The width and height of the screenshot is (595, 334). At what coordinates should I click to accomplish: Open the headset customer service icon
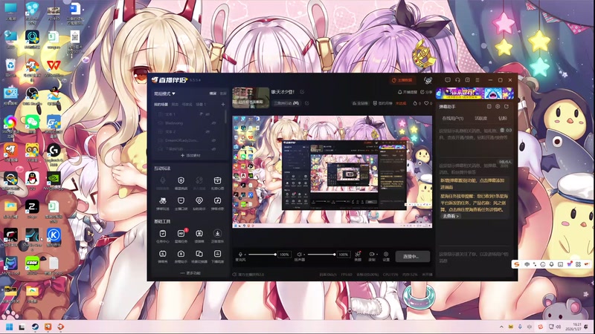coord(457,80)
